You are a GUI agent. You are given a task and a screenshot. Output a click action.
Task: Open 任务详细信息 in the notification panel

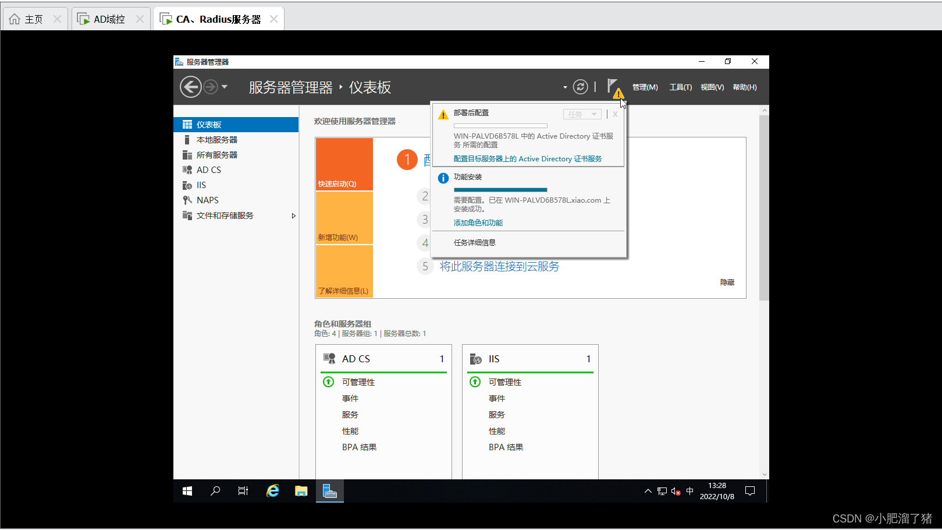coord(475,243)
